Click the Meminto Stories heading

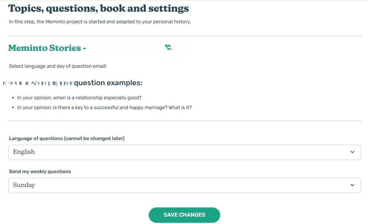45,48
